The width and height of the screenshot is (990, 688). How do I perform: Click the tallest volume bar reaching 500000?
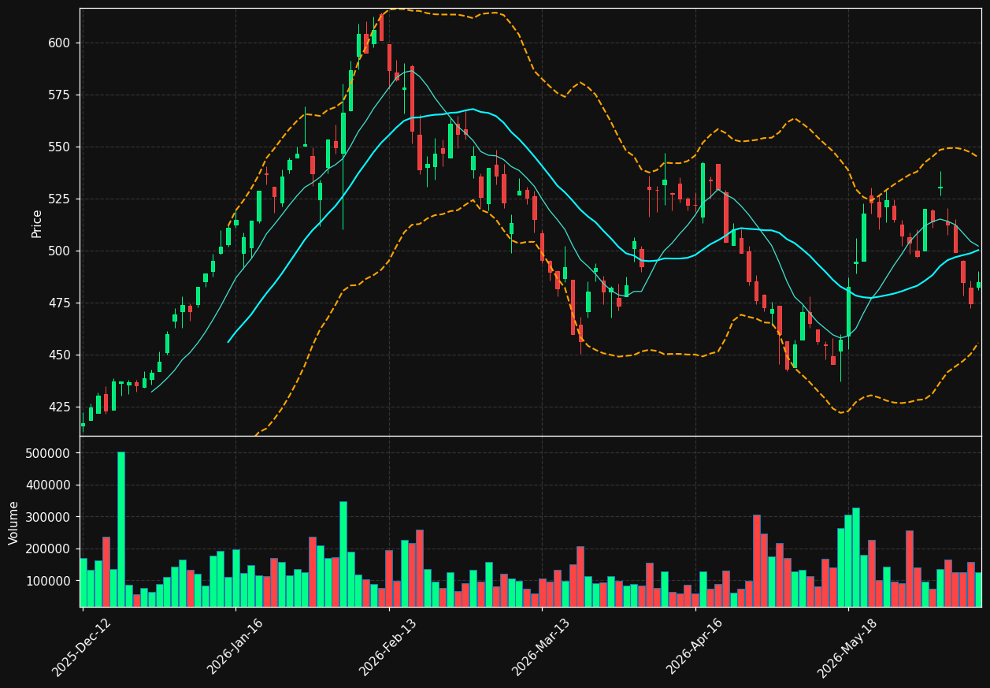tap(121, 529)
